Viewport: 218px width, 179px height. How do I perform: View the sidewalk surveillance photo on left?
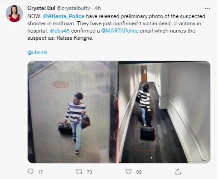pyautogui.click(x=73, y=112)
